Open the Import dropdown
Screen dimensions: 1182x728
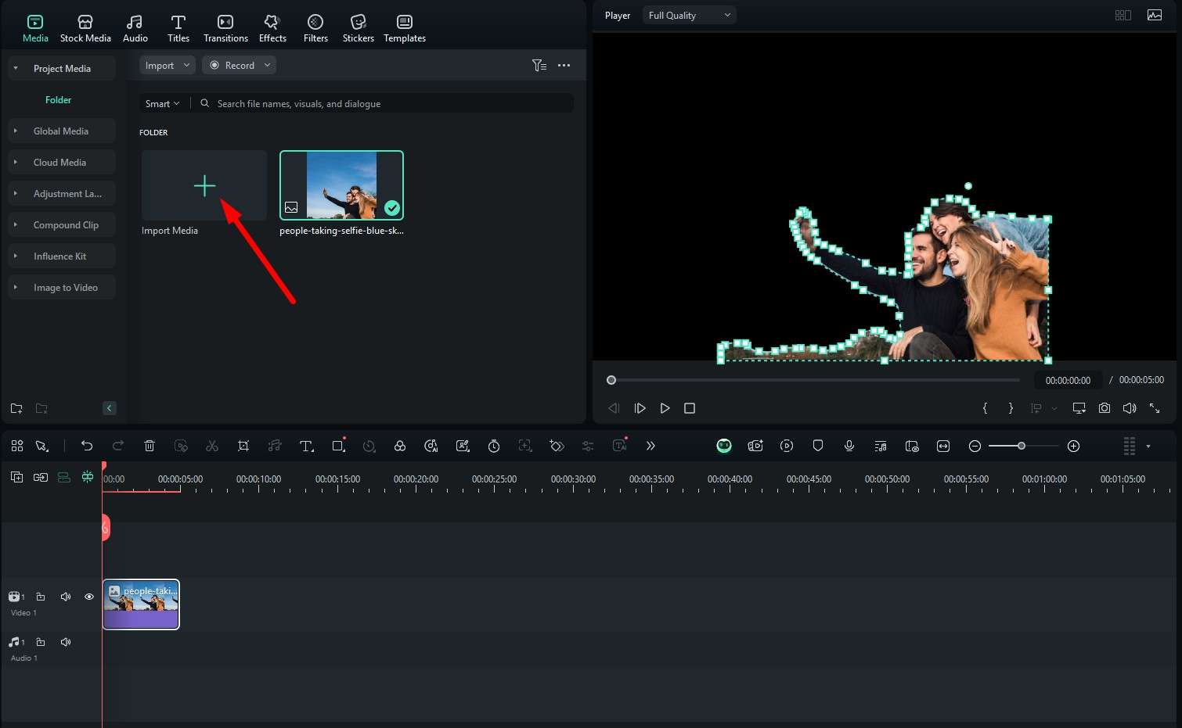(x=168, y=66)
